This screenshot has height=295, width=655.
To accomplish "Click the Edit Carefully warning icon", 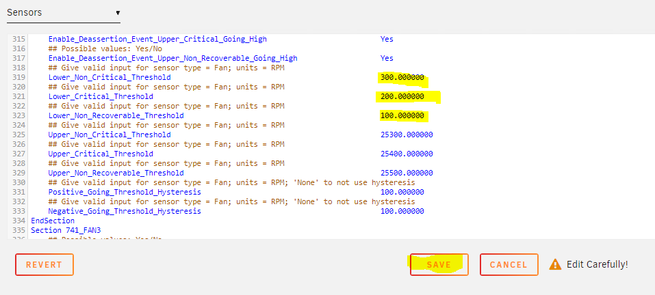I will [x=555, y=264].
